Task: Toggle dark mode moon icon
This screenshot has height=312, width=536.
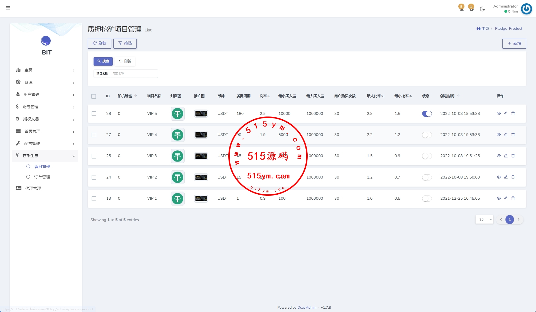Action: pyautogui.click(x=482, y=9)
